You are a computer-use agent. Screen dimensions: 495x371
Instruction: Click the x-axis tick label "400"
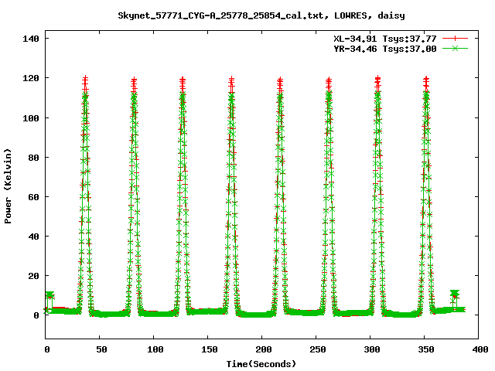click(480, 349)
